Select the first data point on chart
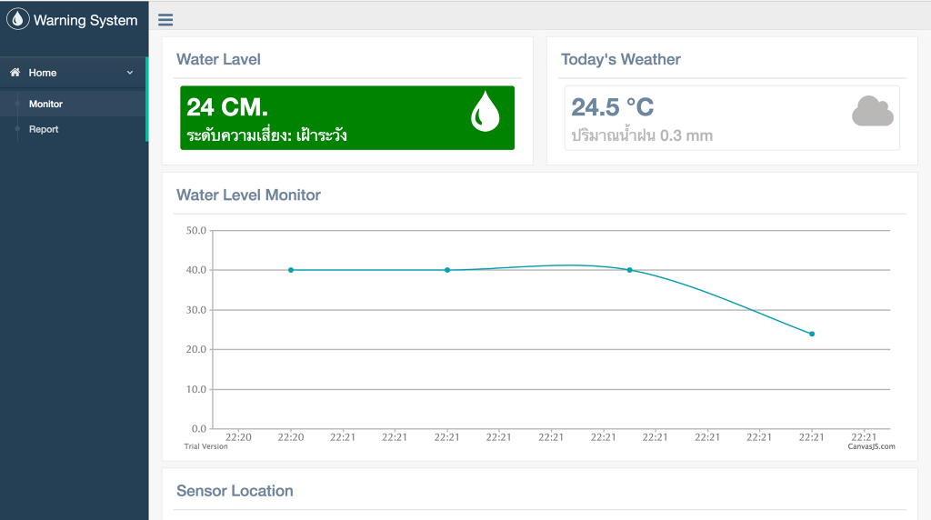931x520 pixels. point(291,270)
